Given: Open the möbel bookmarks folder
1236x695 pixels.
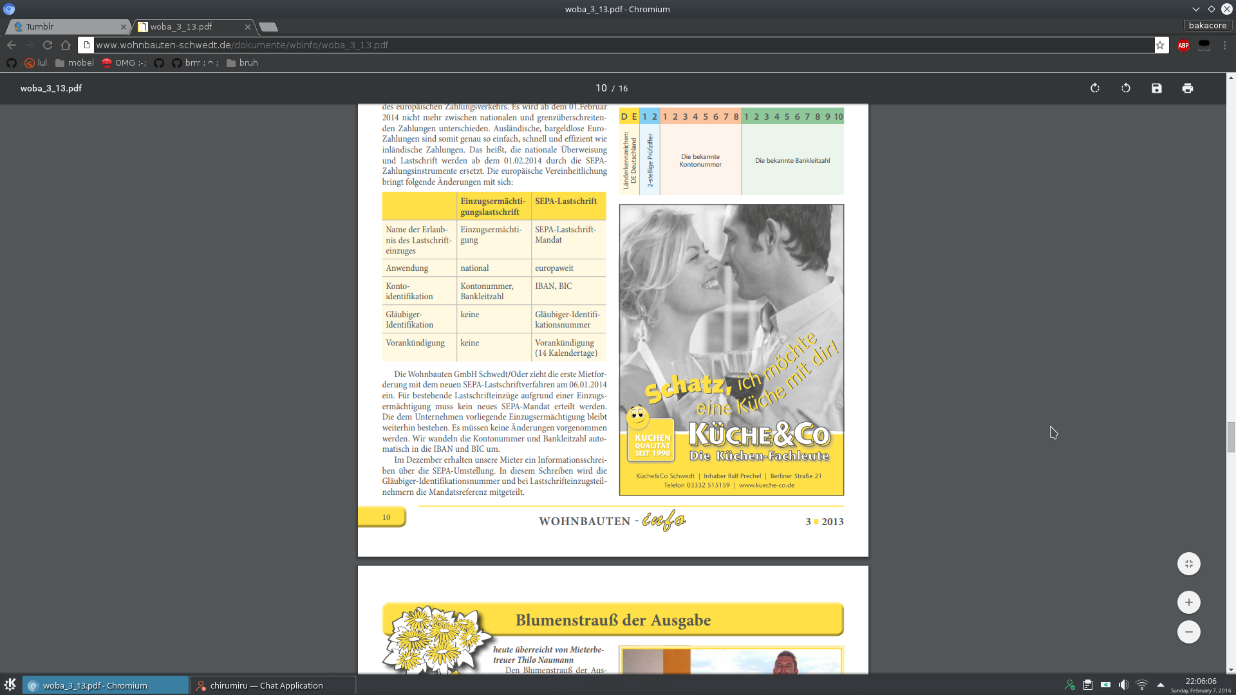Looking at the screenshot, I should 75,62.
